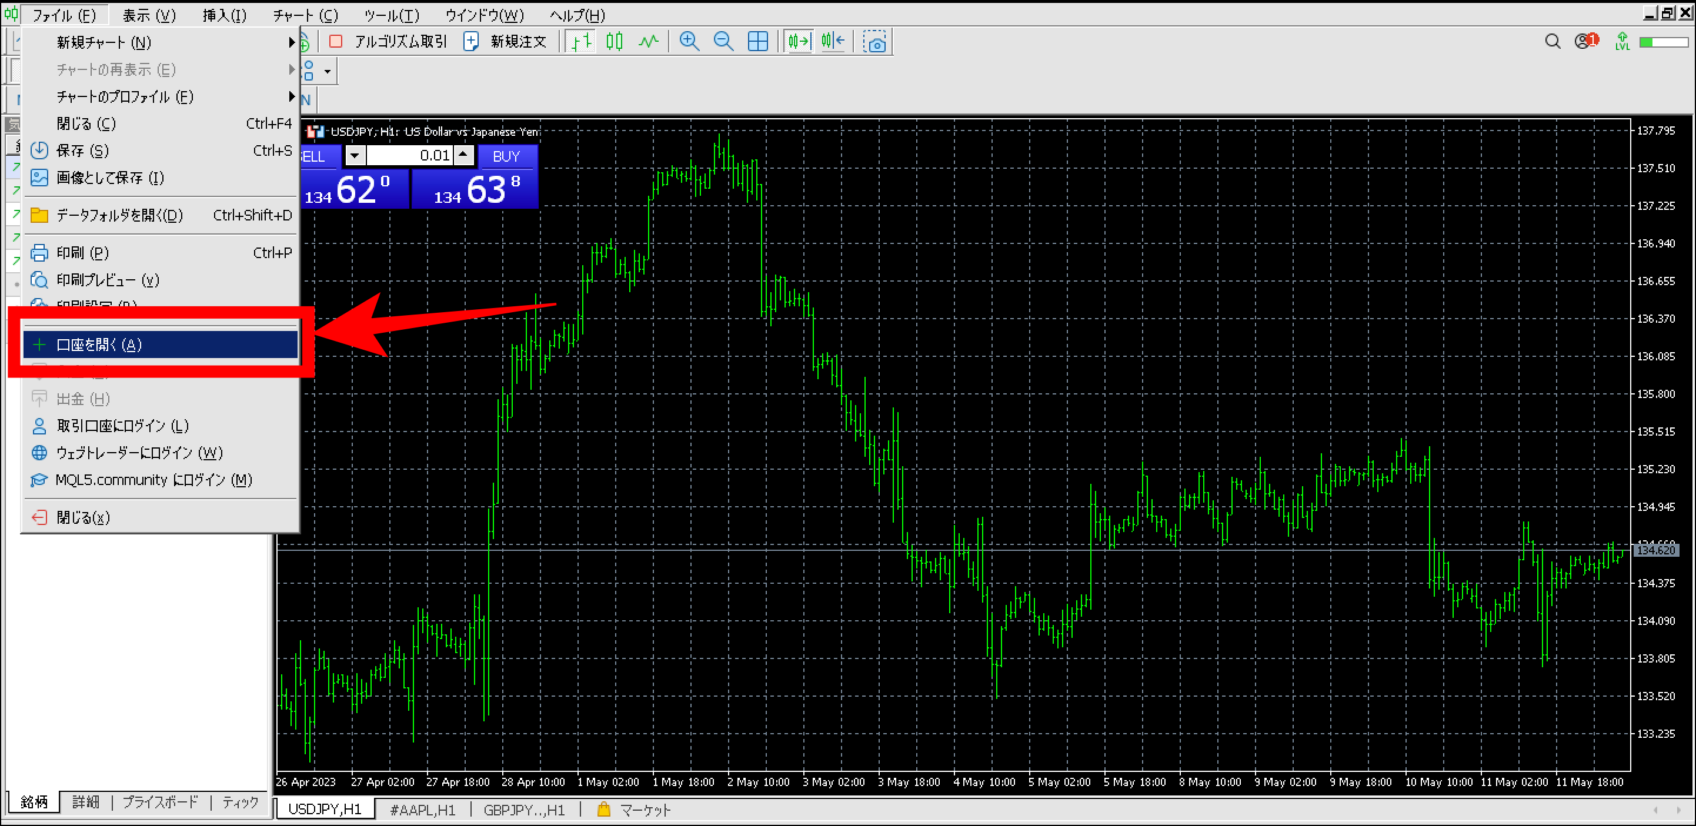Click the zoom out magnifier icon
The width and height of the screenshot is (1696, 826).
point(723,42)
